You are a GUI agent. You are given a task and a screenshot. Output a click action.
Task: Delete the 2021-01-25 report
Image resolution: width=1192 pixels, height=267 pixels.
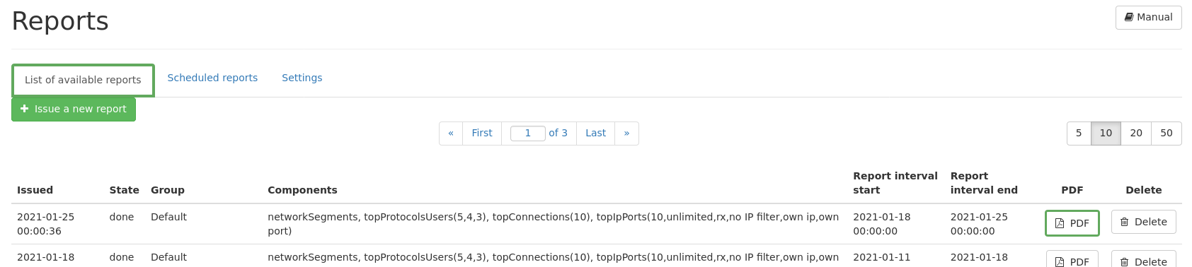(x=1144, y=222)
